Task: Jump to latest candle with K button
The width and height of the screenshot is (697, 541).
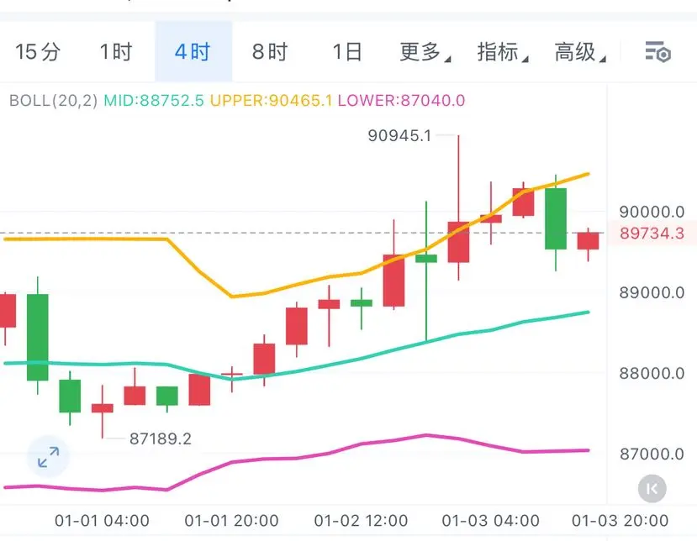Action: 652,489
